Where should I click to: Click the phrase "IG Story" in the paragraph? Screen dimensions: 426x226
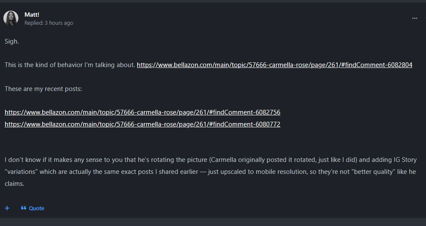pyautogui.click(x=405, y=160)
